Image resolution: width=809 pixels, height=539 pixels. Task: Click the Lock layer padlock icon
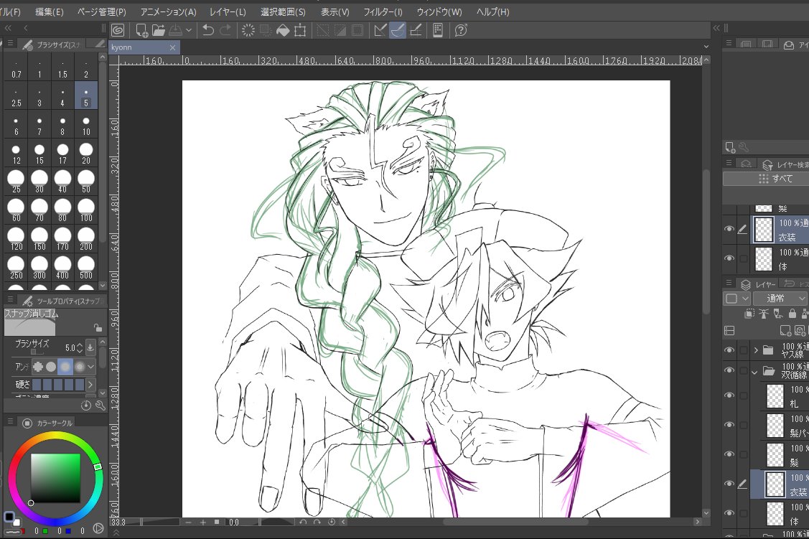point(792,314)
